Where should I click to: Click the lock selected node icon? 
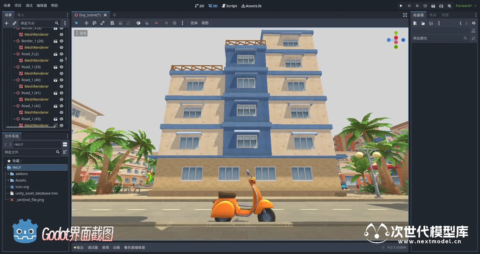(x=120, y=23)
